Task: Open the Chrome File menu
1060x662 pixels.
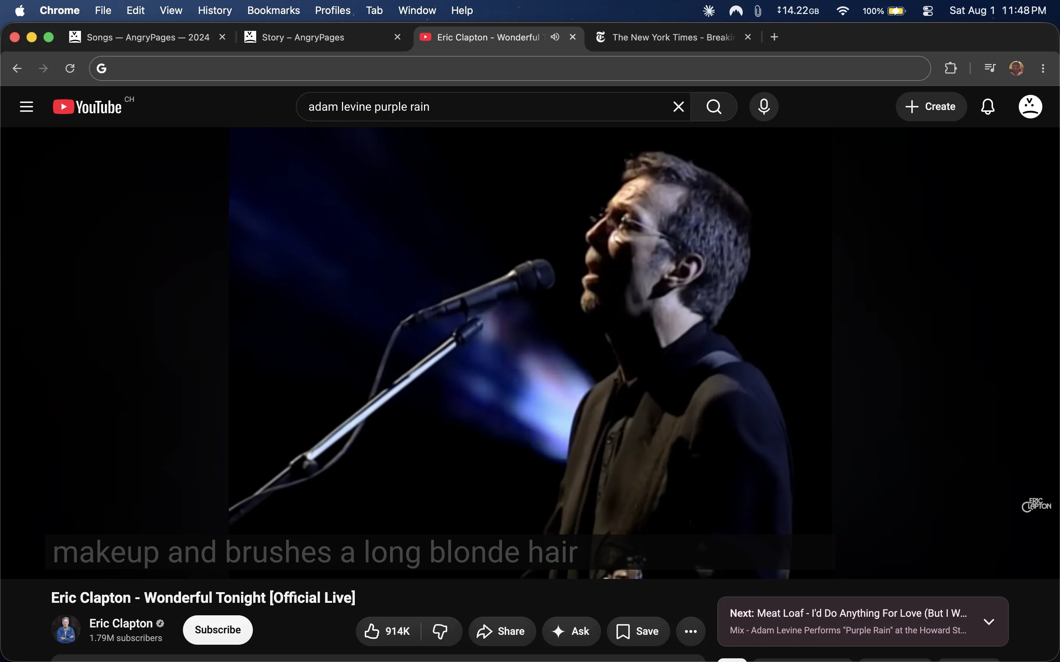Action: 103,11
